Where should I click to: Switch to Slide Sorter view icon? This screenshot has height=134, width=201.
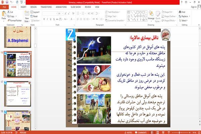coord(157,132)
